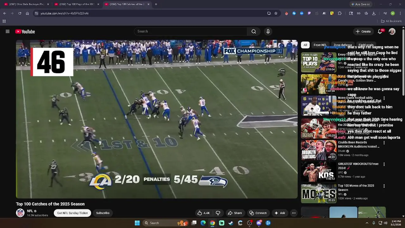Open Chrome profile avatar M

pyautogui.click(x=393, y=13)
